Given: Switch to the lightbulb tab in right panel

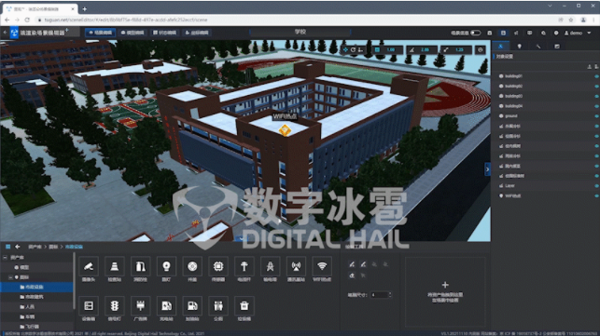Looking at the screenshot, I should click(x=519, y=47).
